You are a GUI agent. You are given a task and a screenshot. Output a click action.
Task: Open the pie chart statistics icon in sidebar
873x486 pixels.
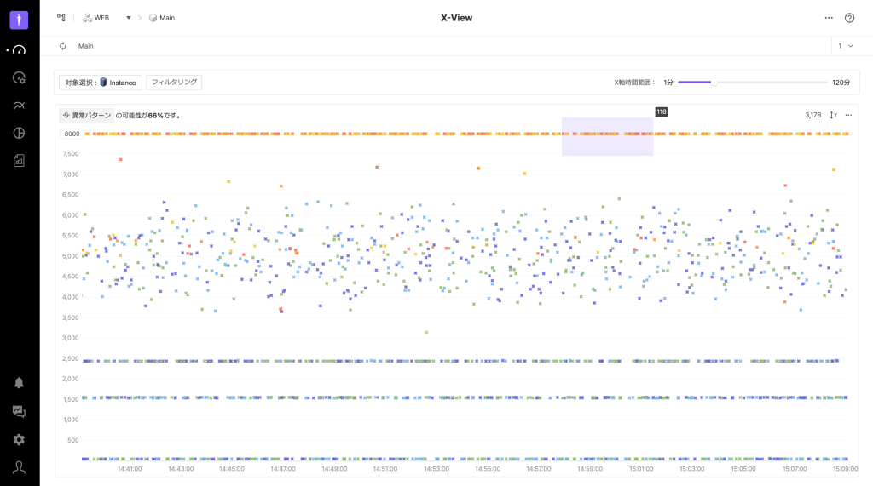[19, 133]
